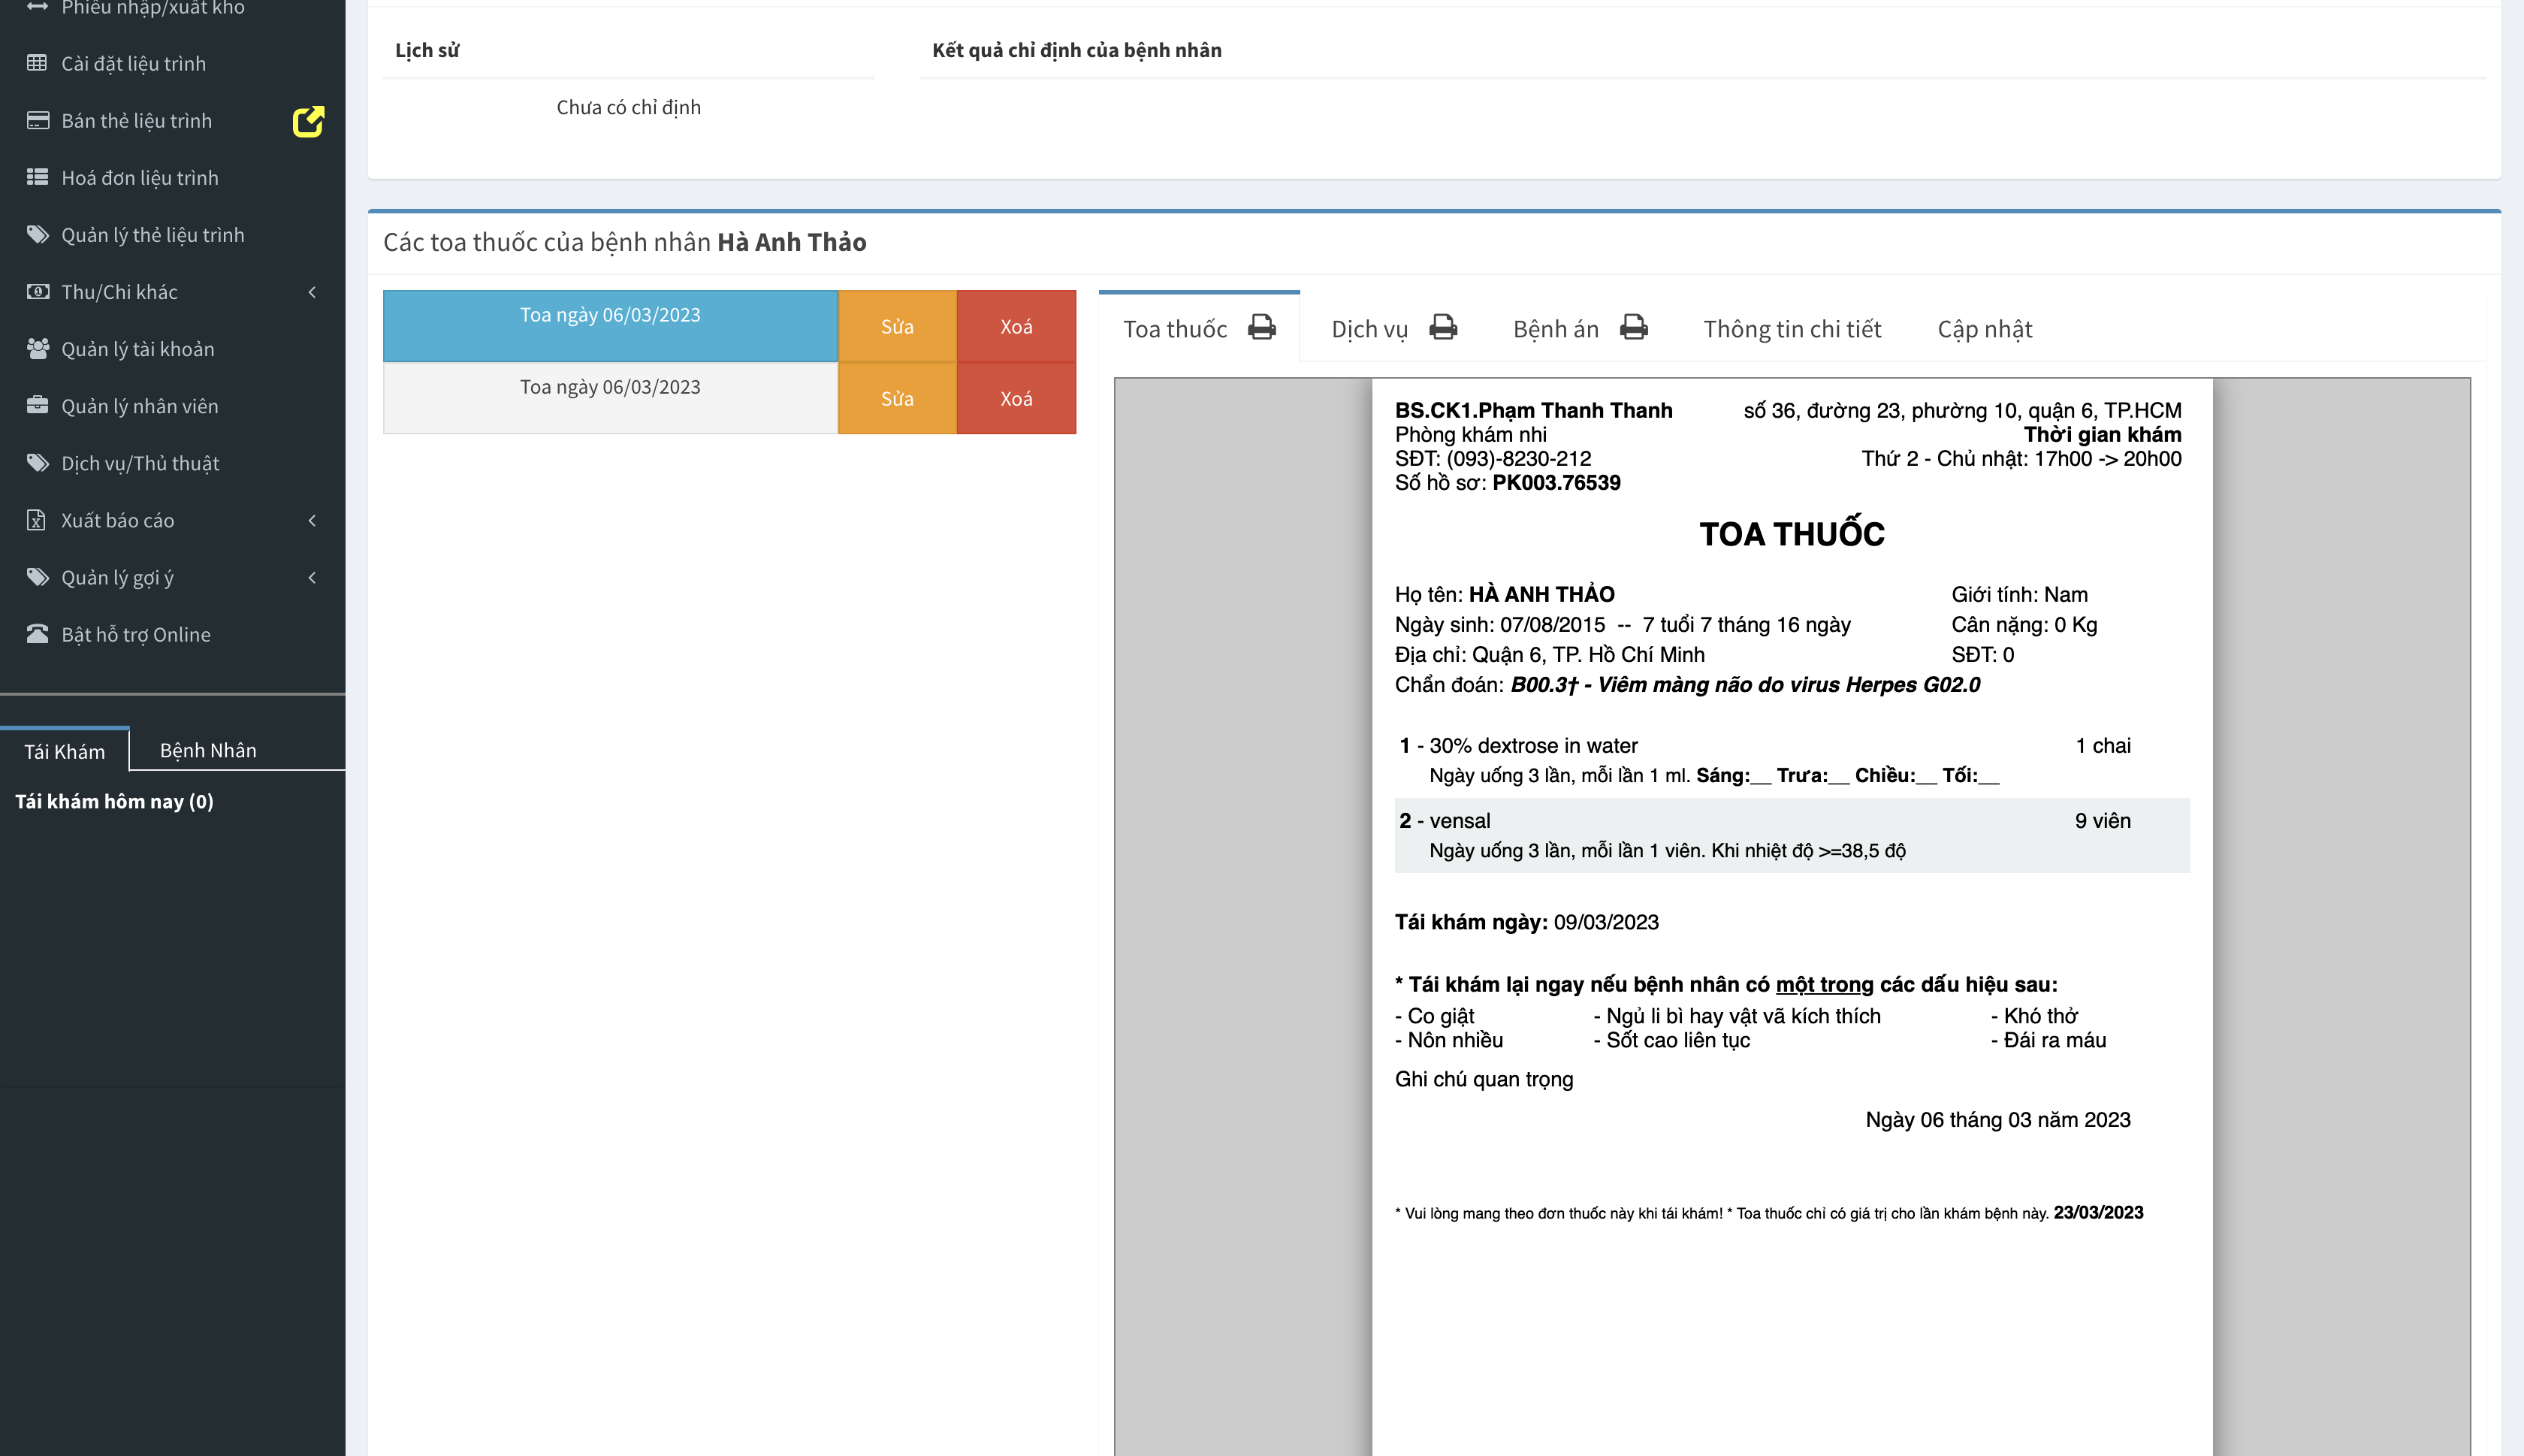The image size is (2524, 1456).
Task: Click the Tái khám hôm nay (0) heading
Action: pos(114,801)
